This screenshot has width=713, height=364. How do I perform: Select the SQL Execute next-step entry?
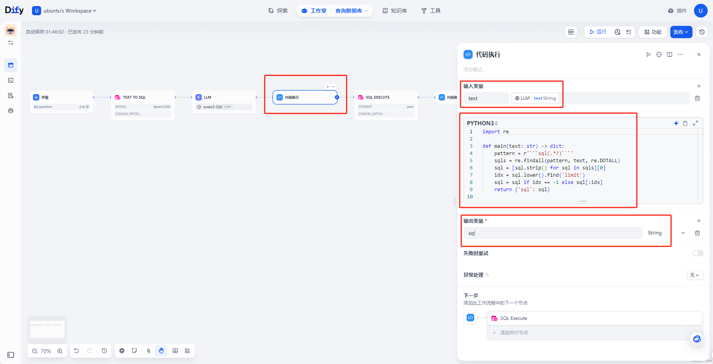coord(595,318)
